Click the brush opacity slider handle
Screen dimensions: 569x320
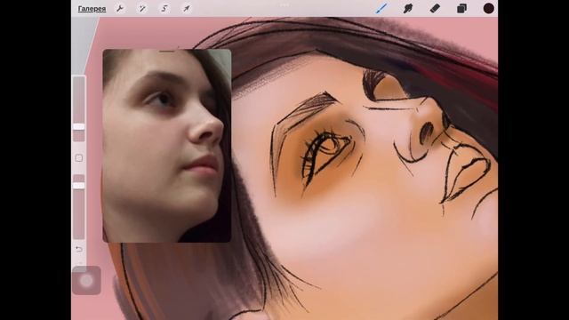[x=79, y=186]
